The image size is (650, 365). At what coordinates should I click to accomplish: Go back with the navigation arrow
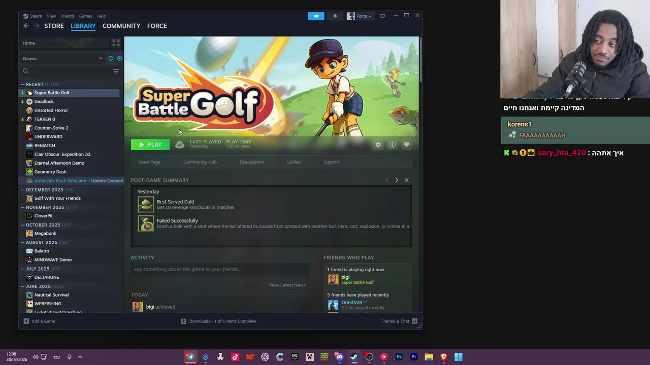pos(26,26)
